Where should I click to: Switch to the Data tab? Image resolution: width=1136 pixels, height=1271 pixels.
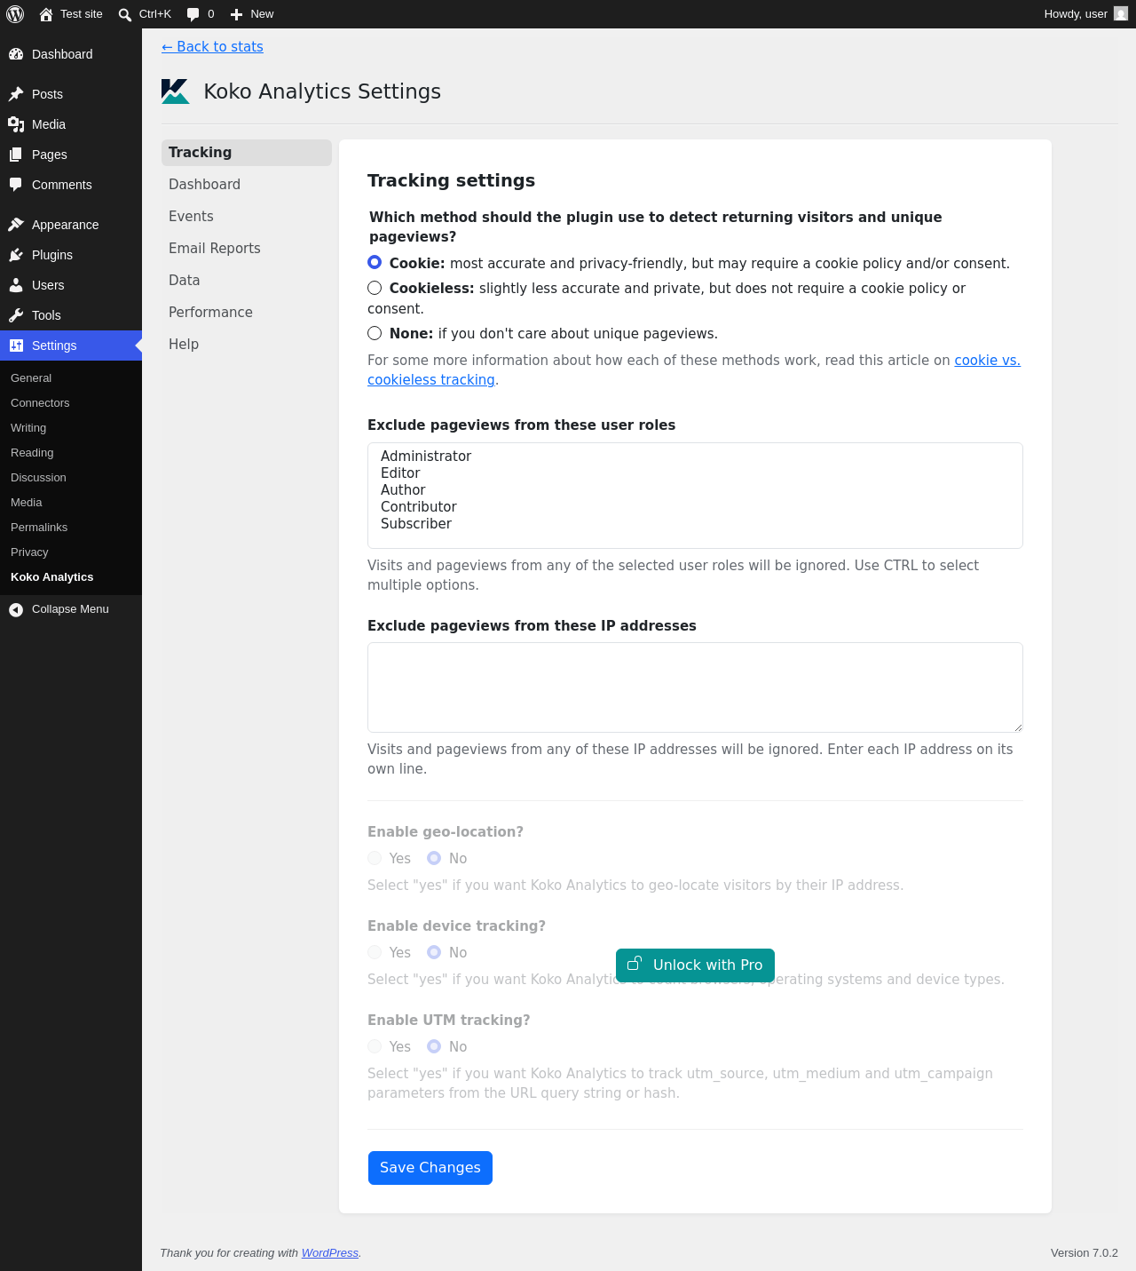coord(247,281)
